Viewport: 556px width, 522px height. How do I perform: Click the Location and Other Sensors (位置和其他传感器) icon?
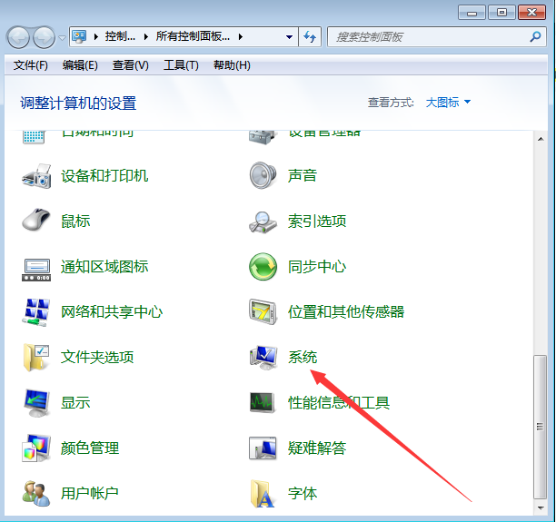point(263,312)
